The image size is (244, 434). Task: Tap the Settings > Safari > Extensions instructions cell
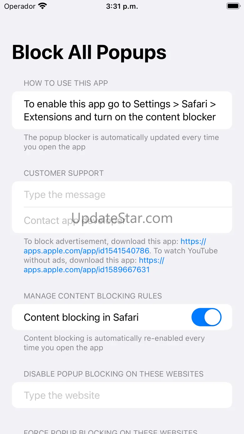(x=122, y=110)
